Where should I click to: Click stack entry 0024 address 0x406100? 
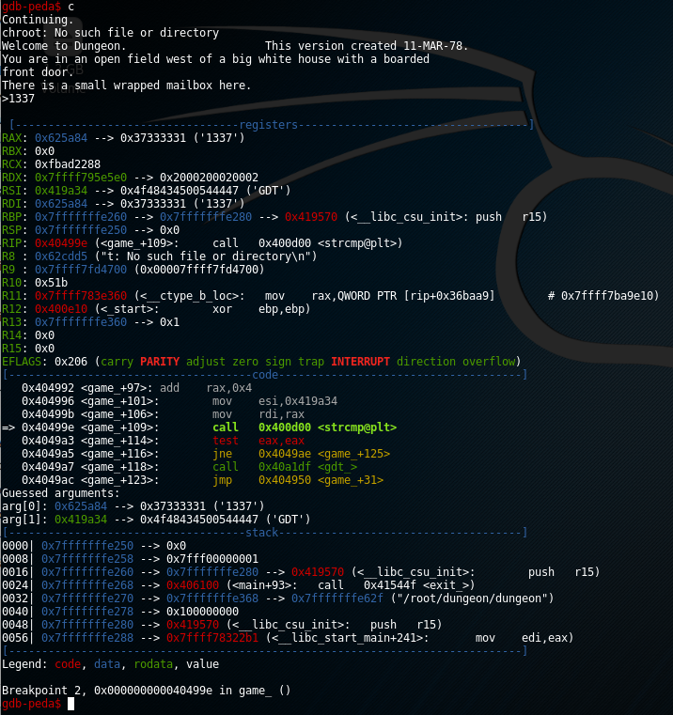(193, 585)
